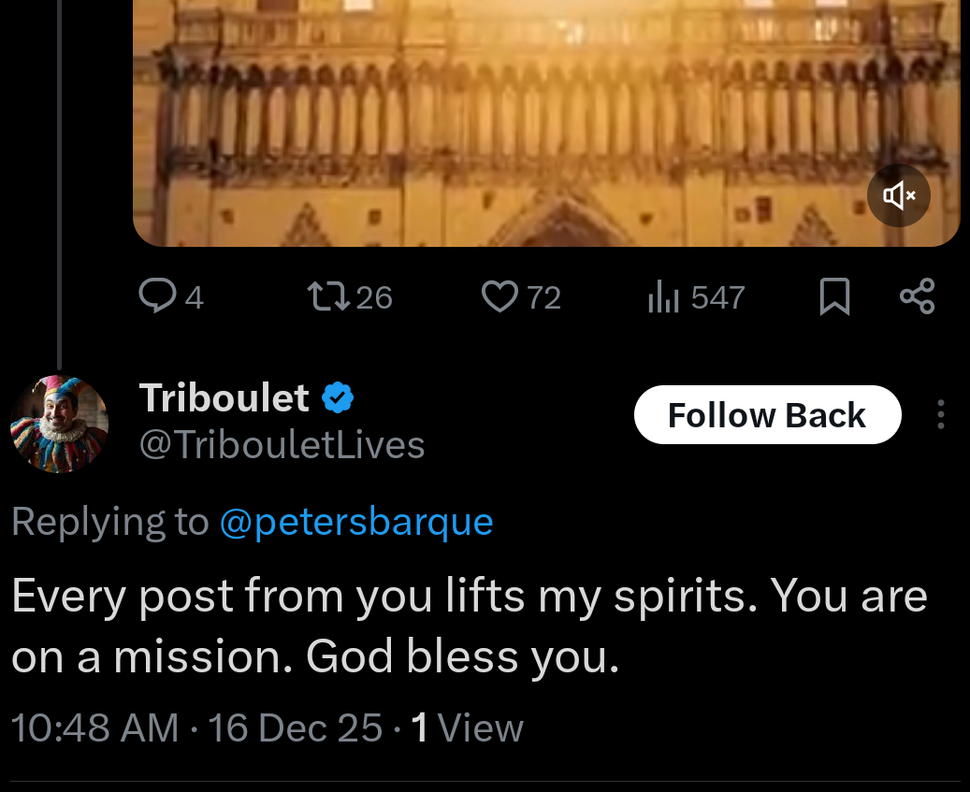Click the Triboulet display name
Viewport: 970px width, 792px height.
tap(224, 398)
